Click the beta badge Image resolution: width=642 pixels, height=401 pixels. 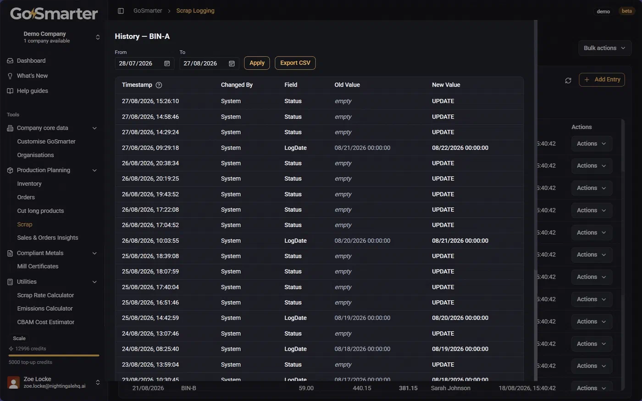point(626,11)
